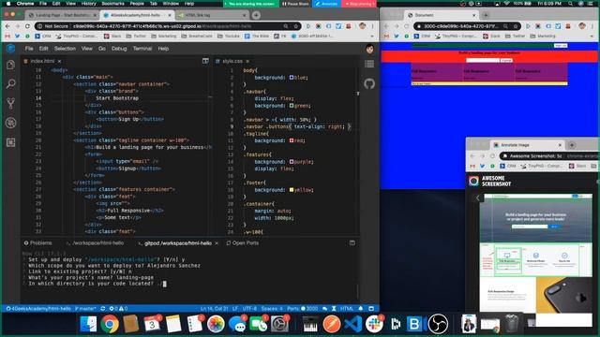Click the blue color swatch in style.css
Viewport: 600px width, 337px height.
292,78
